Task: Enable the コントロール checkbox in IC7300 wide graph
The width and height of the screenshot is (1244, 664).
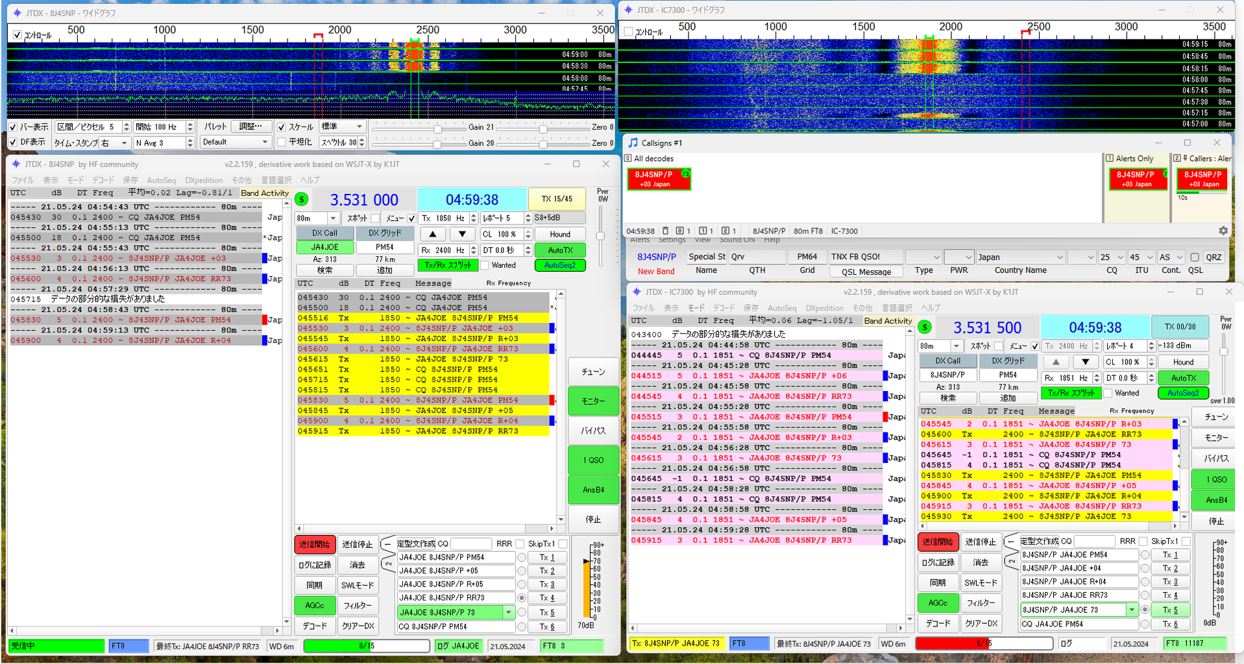Action: 628,31
